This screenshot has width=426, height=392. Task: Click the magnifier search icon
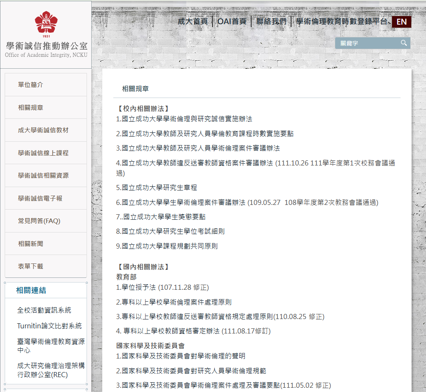(x=404, y=43)
